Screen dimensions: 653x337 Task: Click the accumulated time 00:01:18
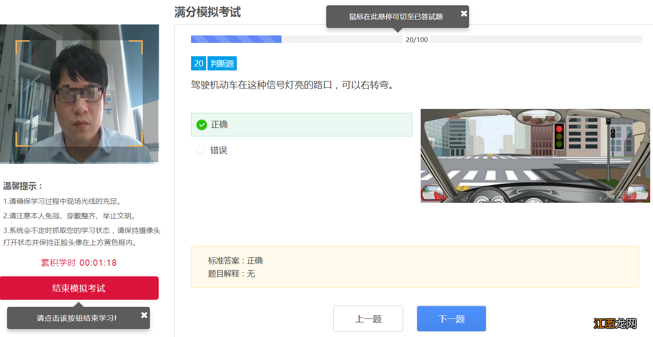tap(98, 263)
